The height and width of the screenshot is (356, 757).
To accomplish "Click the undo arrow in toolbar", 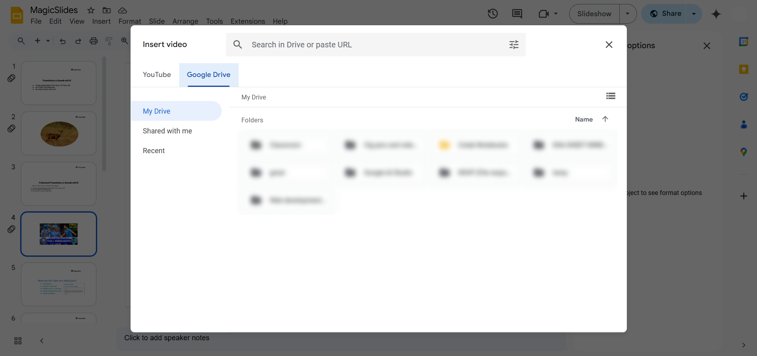I will pos(62,41).
